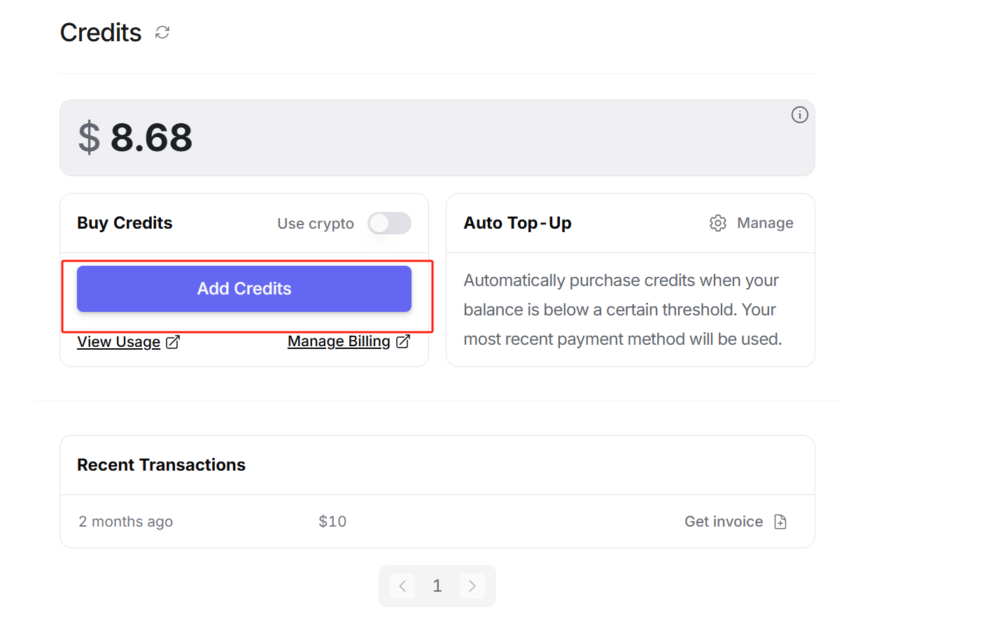The height and width of the screenshot is (628, 1005).
Task: Open the View Usage link
Action: pos(119,342)
